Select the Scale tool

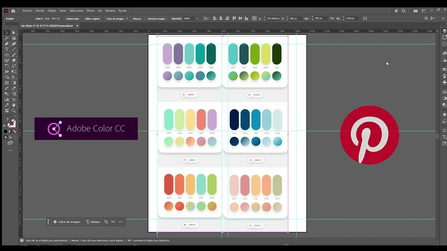click(14, 66)
